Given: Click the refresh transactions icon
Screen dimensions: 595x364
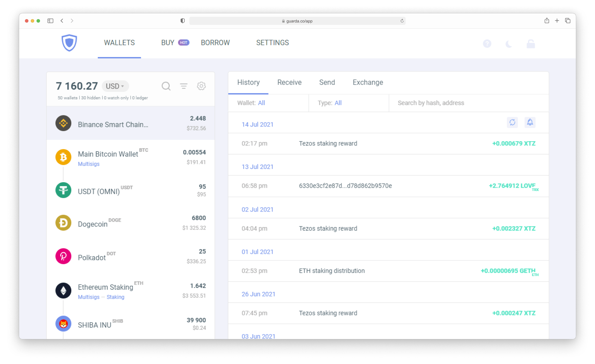Looking at the screenshot, I should pyautogui.click(x=513, y=123).
